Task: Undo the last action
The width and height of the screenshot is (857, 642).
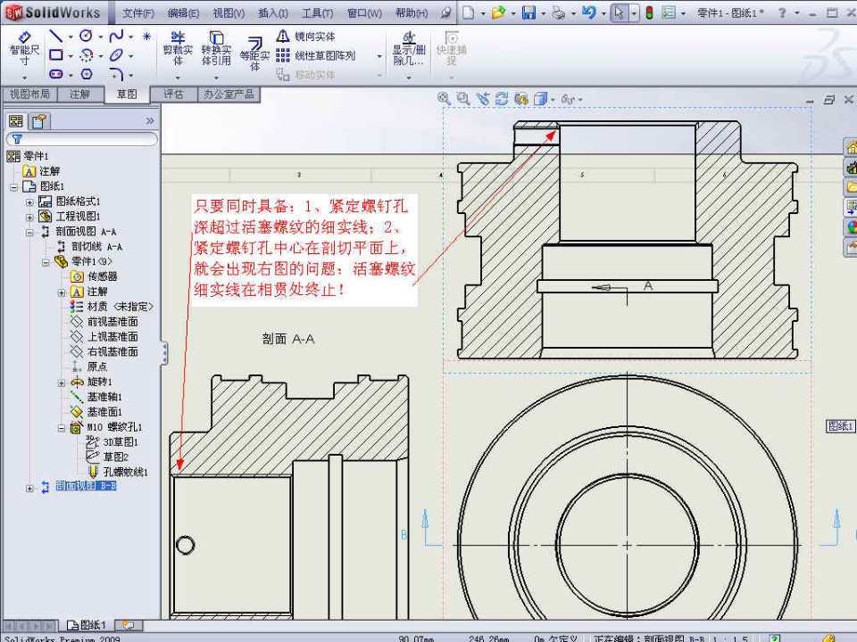Action: pos(588,12)
